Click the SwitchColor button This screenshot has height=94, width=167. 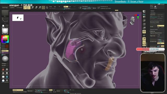coord(5,49)
